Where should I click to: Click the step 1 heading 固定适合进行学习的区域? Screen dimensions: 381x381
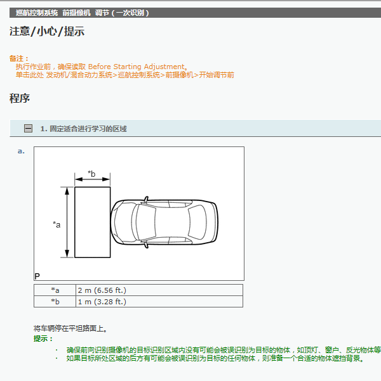click(84, 129)
